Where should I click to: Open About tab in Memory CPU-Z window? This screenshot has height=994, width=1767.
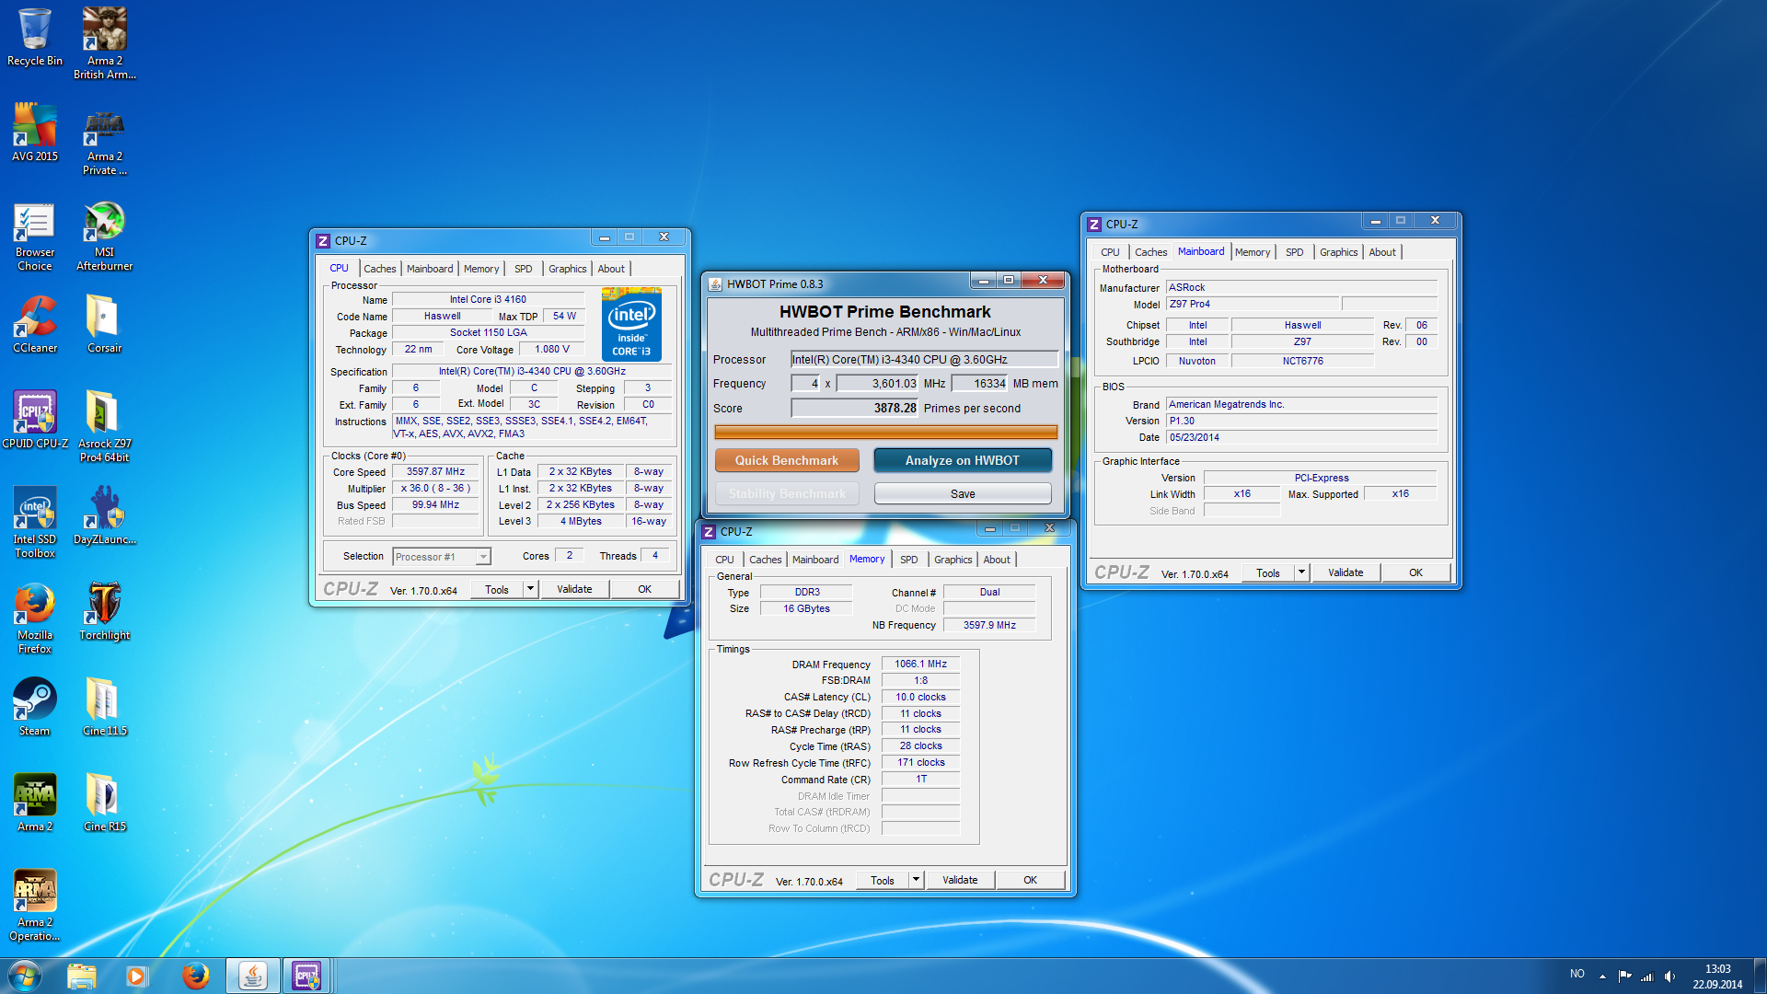pyautogui.click(x=997, y=560)
